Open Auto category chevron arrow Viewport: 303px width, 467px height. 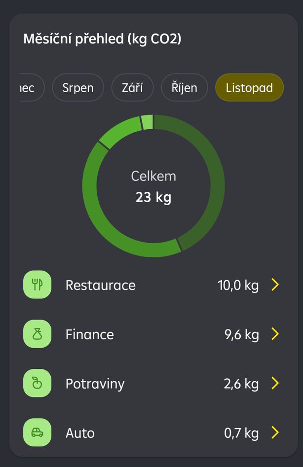tap(275, 432)
